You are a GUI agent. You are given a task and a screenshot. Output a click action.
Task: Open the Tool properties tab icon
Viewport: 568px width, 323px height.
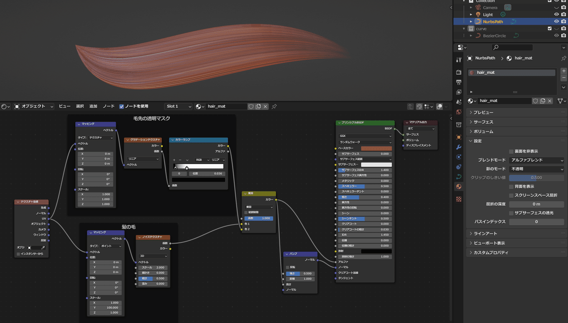pyautogui.click(x=458, y=60)
